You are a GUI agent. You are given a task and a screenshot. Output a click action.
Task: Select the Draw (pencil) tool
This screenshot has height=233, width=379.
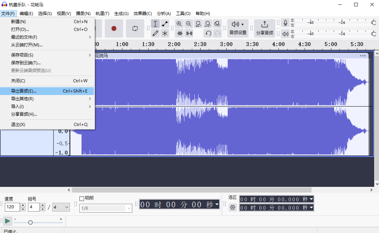[x=155, y=33]
